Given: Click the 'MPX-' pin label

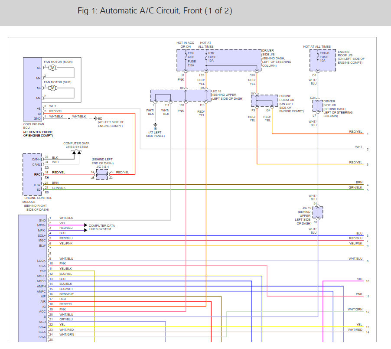Looking at the screenshot, I should coord(42,231).
